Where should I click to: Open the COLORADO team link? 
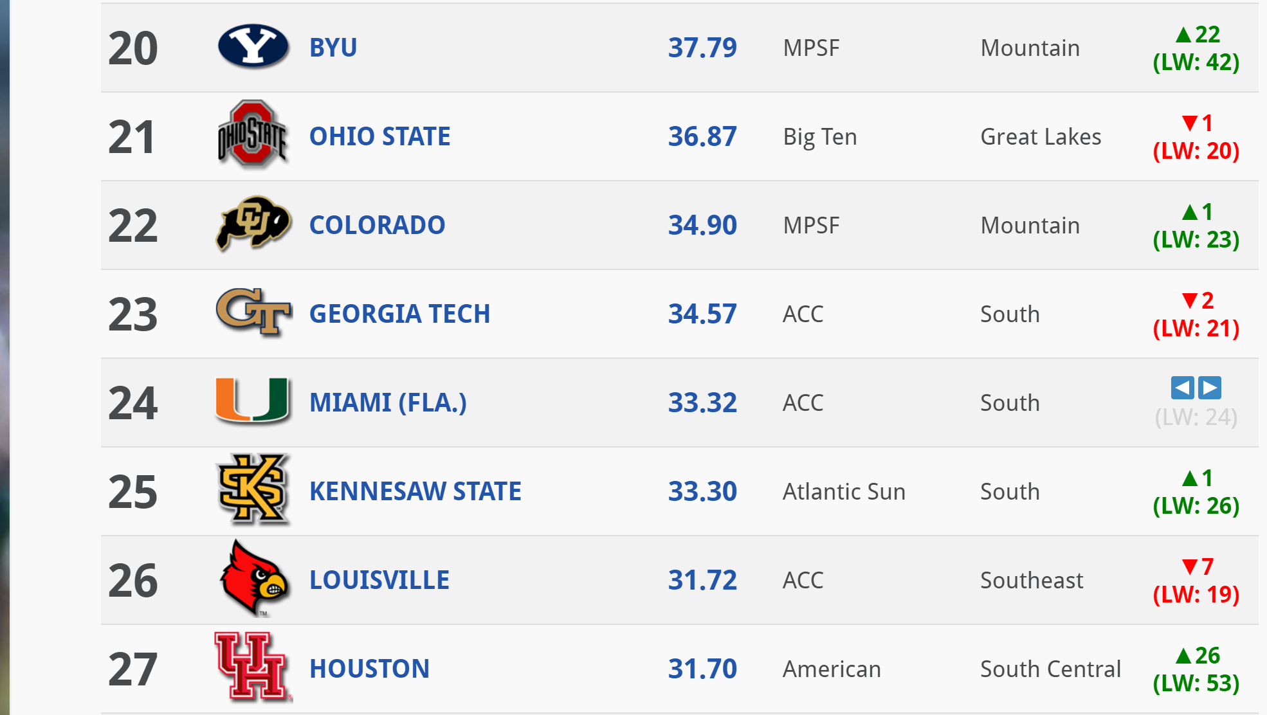click(x=376, y=225)
